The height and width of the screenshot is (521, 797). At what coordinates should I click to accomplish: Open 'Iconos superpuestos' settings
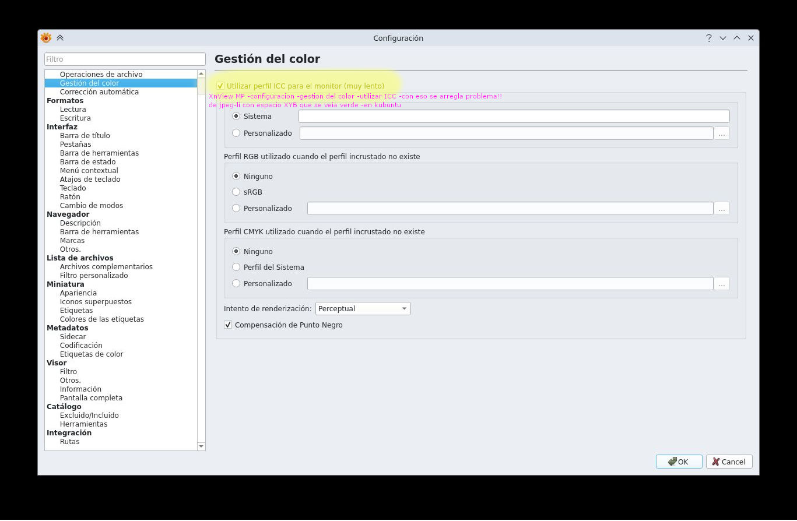tap(96, 301)
